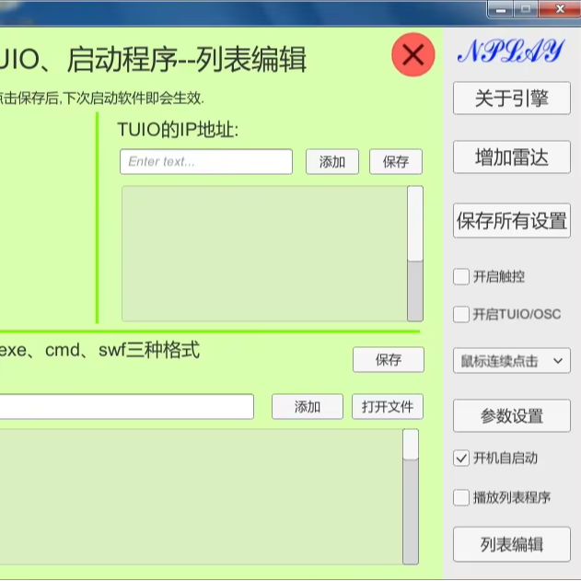Focus the TUIO IP address text field
This screenshot has height=581, width=581.
coord(206,161)
